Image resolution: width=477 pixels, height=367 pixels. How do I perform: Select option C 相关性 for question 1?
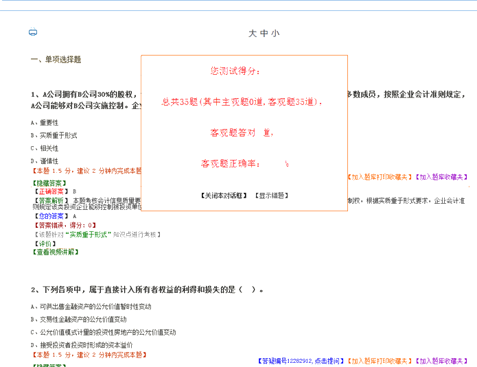coord(45,147)
